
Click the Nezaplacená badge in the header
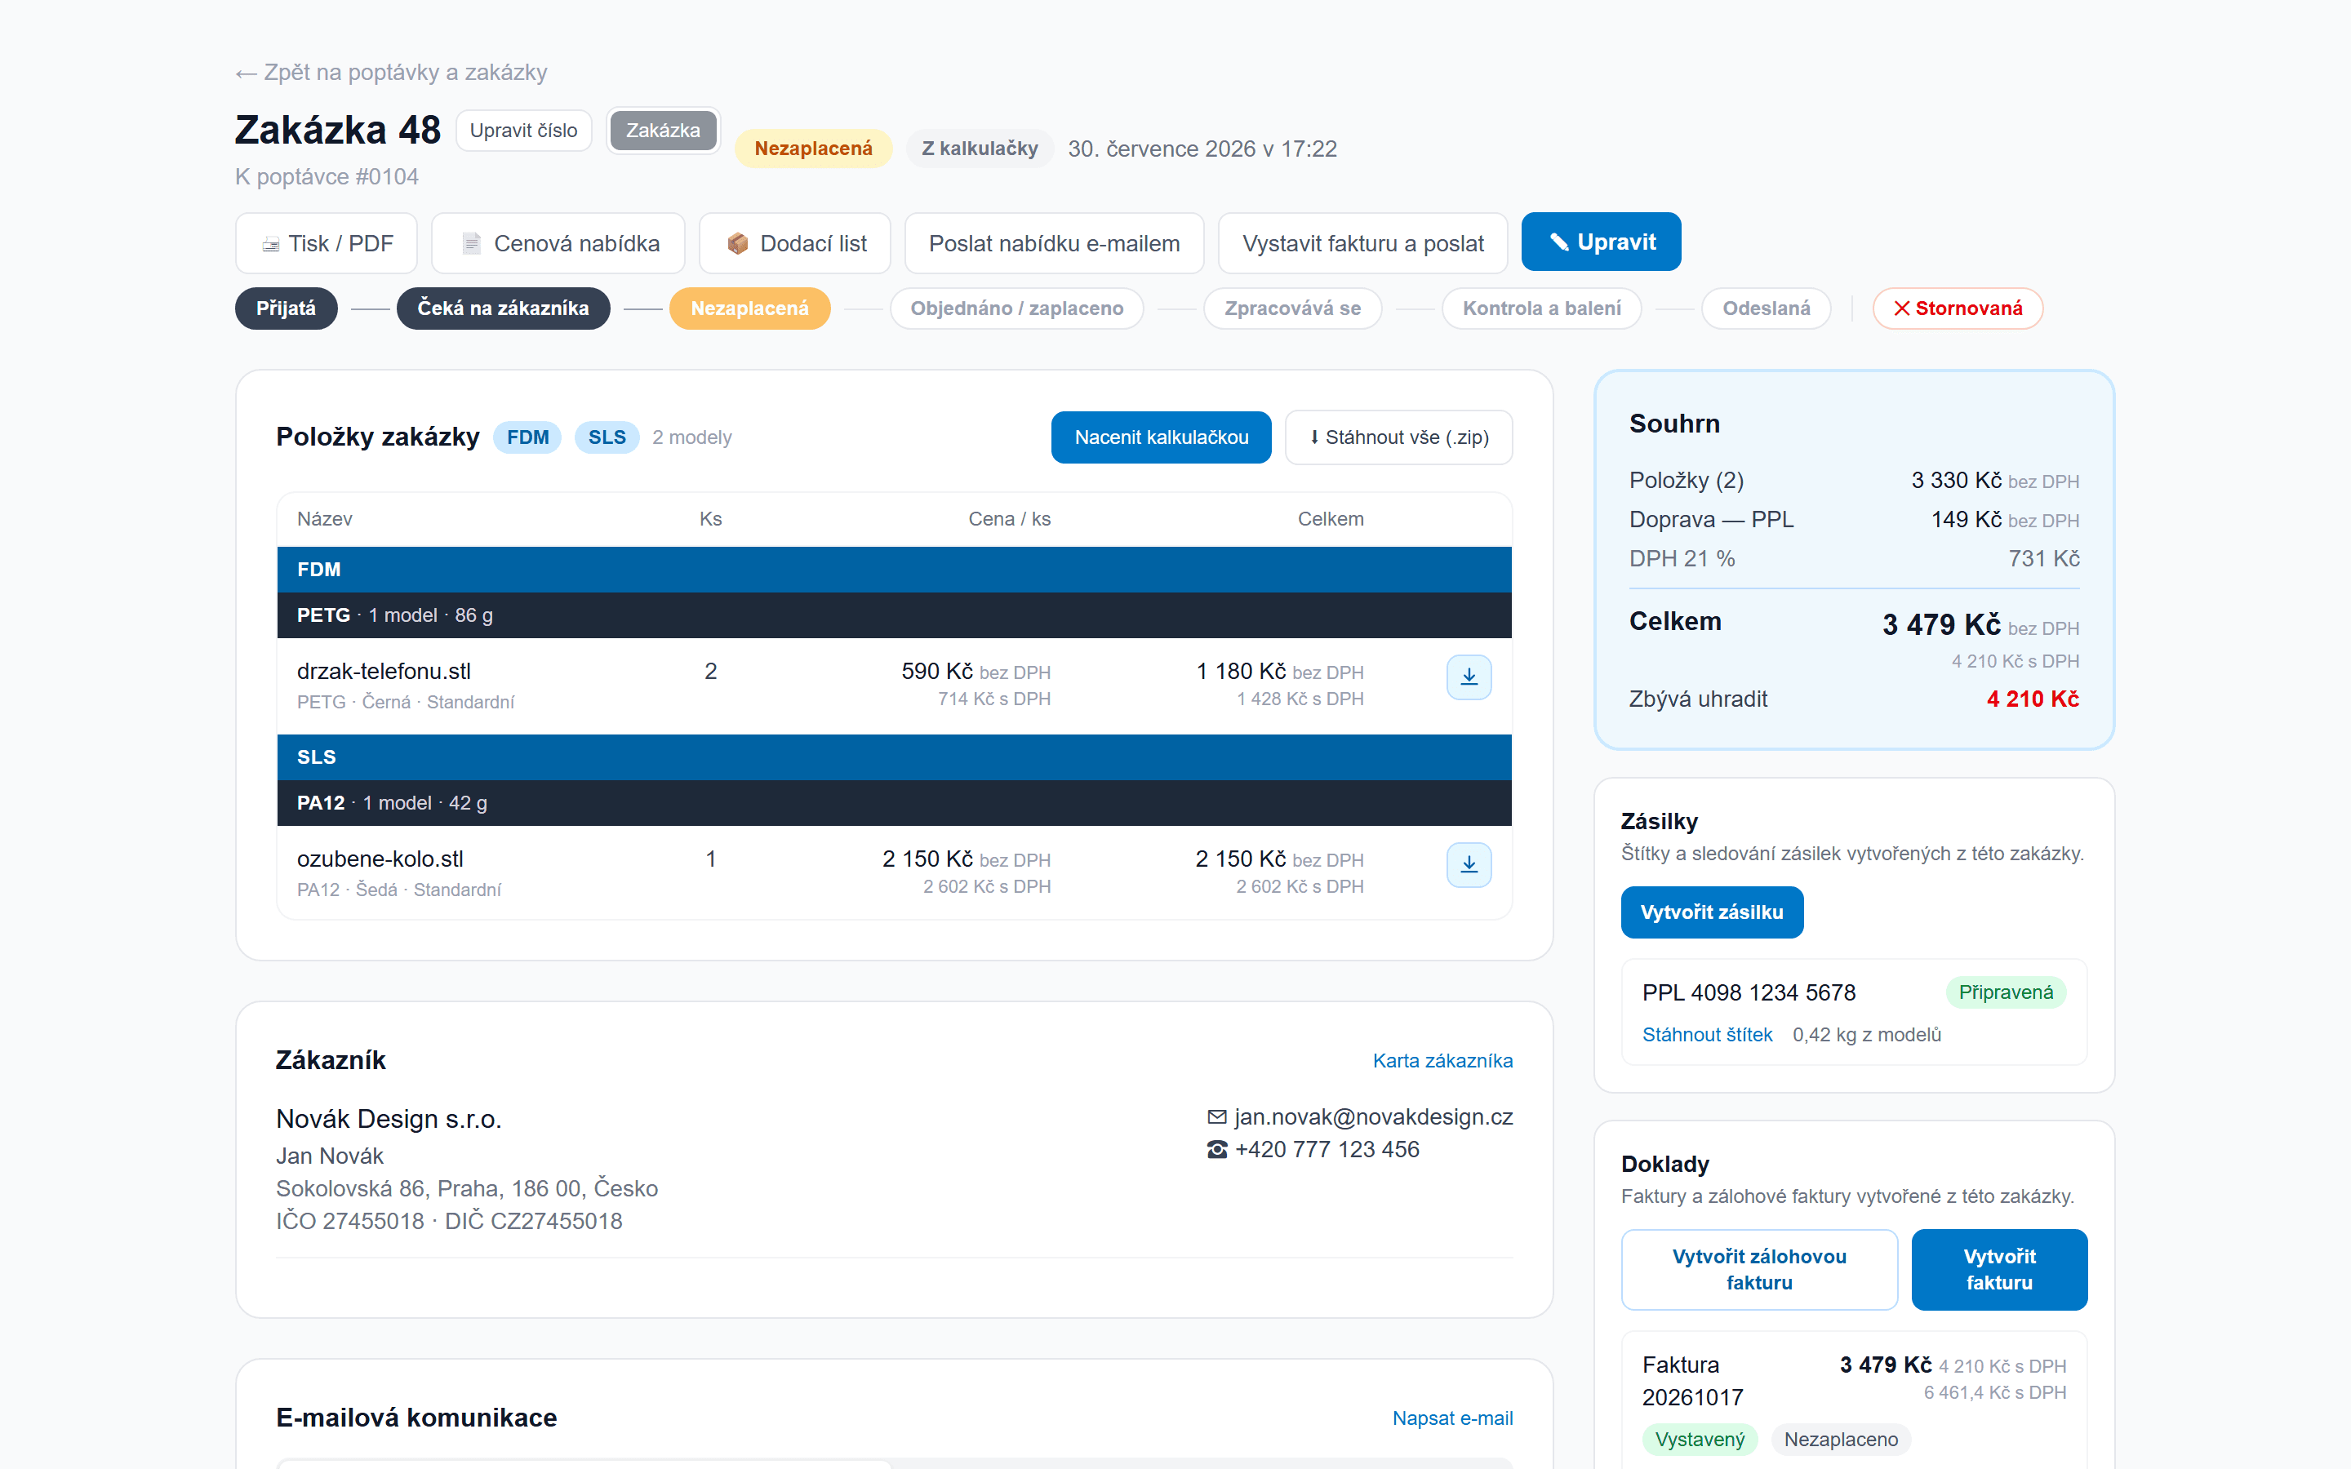813,149
